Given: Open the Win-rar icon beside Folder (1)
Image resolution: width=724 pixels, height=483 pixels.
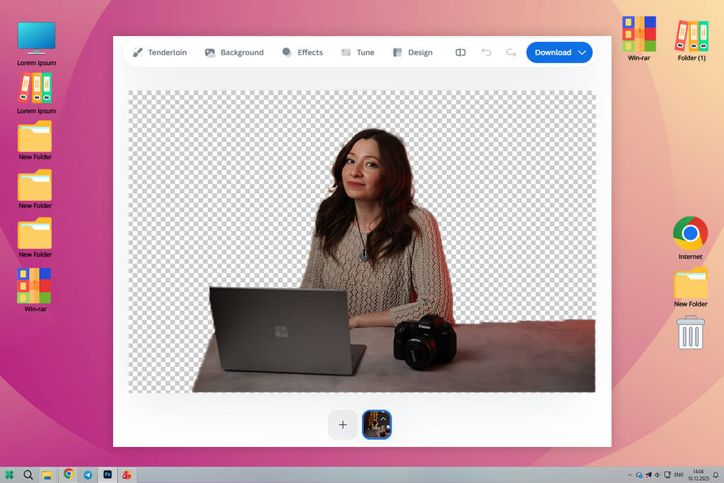Looking at the screenshot, I should (639, 39).
